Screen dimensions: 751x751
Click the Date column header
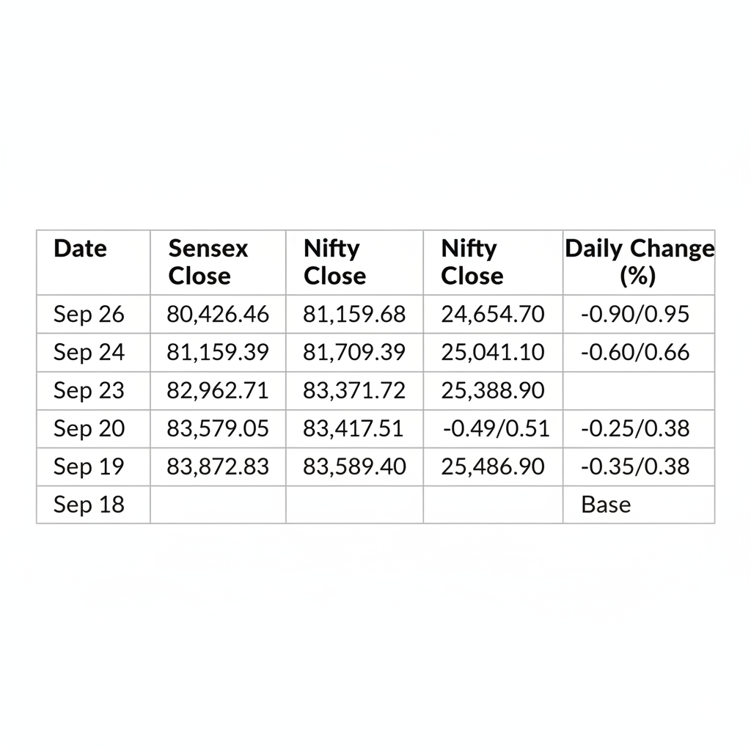coord(80,249)
